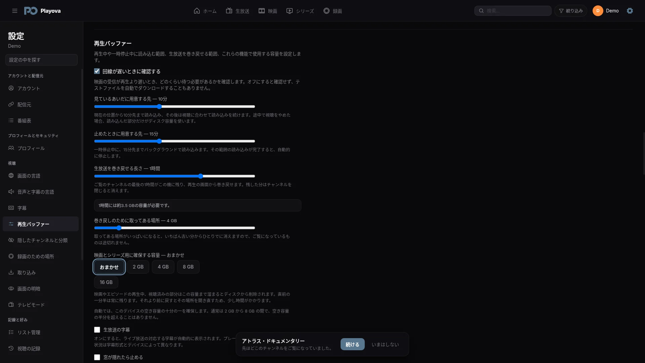645x363 pixels.
Task: Open the 生放送 tab
Action: (238, 11)
